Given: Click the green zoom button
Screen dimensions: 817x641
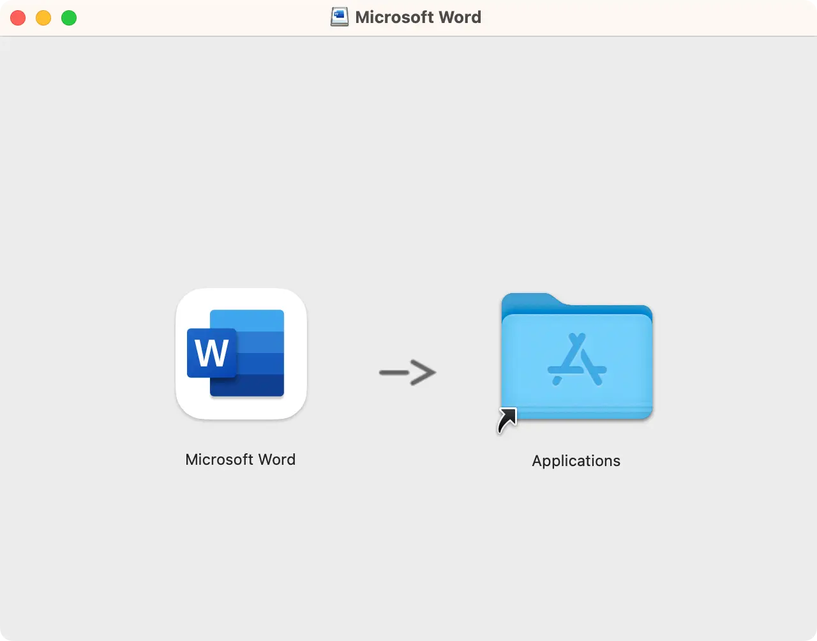Looking at the screenshot, I should (x=68, y=18).
